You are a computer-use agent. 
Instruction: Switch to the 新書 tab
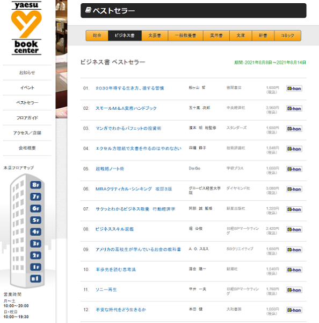[x=263, y=36]
